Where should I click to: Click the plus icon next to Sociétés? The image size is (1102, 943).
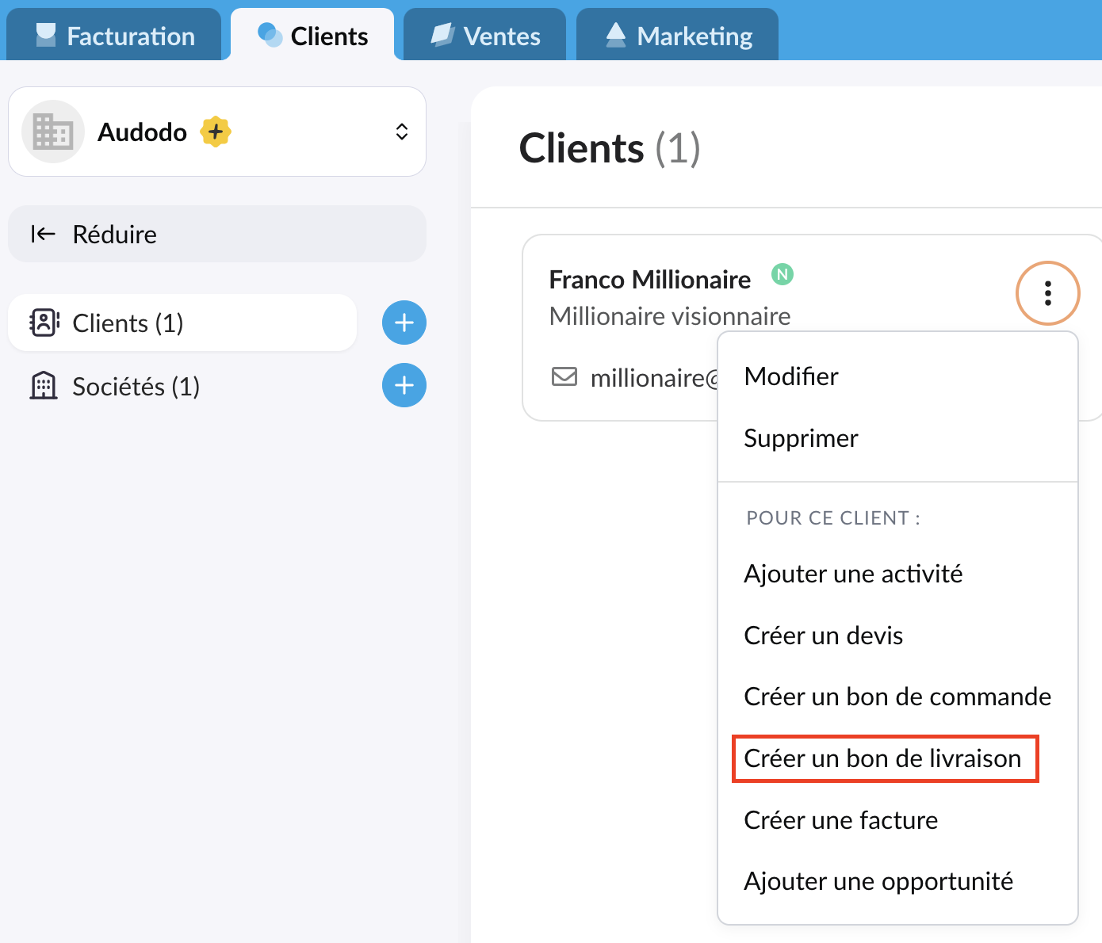pyautogui.click(x=404, y=386)
